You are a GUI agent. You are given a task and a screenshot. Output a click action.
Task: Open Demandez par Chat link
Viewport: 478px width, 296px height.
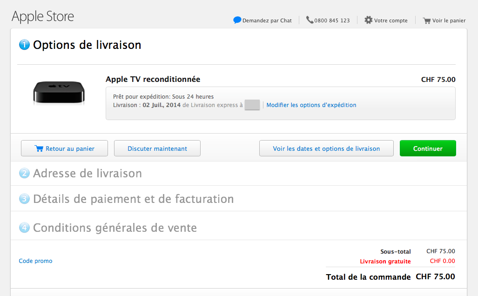click(267, 20)
